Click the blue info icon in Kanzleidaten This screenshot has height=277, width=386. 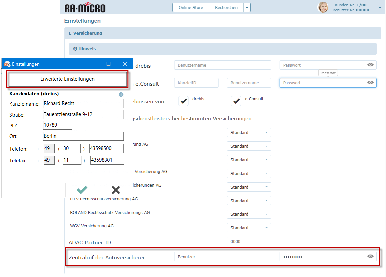coord(121,95)
